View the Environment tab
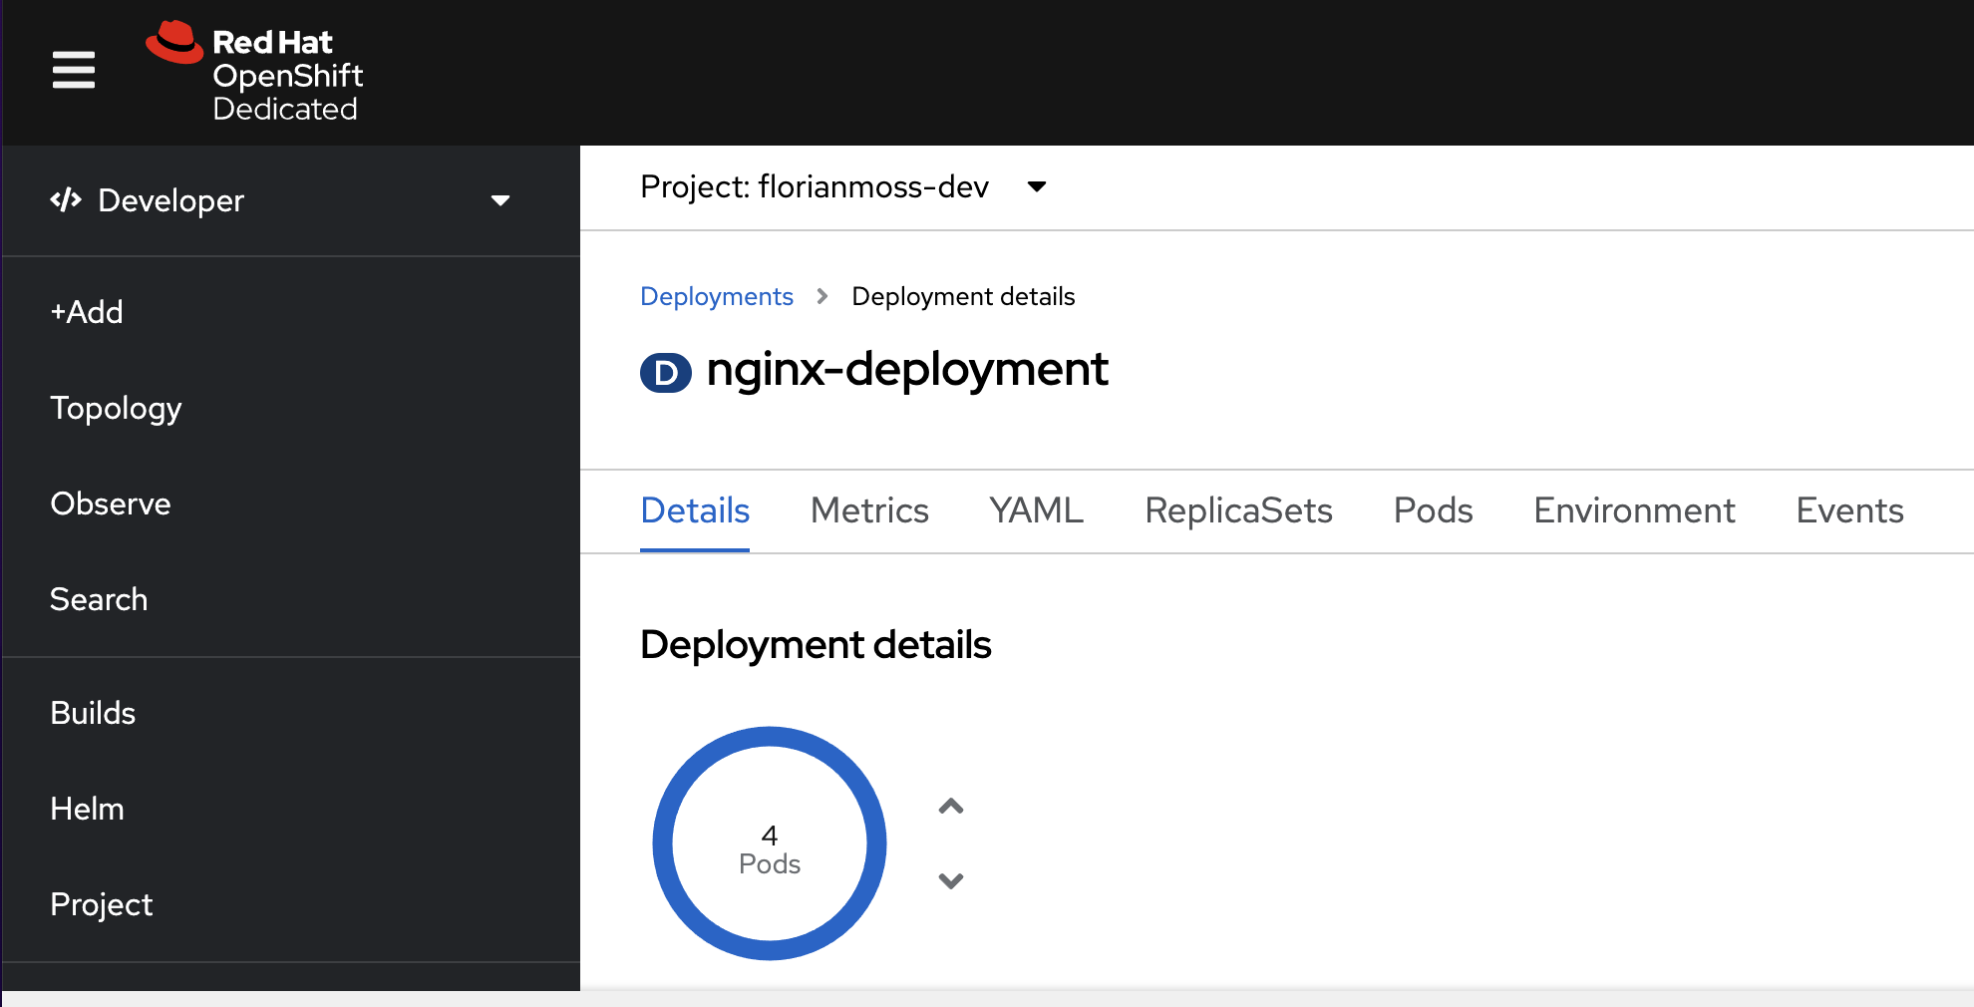 point(1634,510)
